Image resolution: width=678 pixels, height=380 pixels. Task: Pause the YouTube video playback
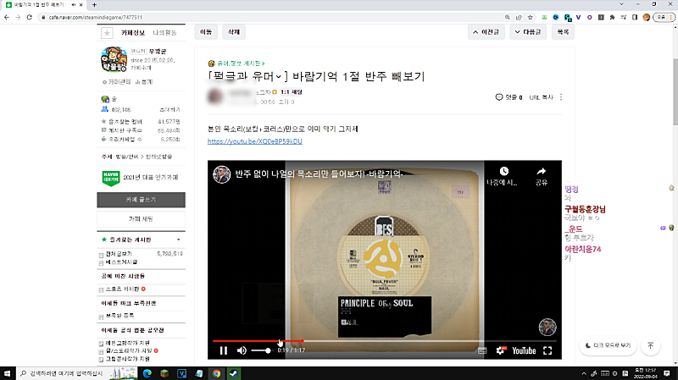(x=224, y=350)
